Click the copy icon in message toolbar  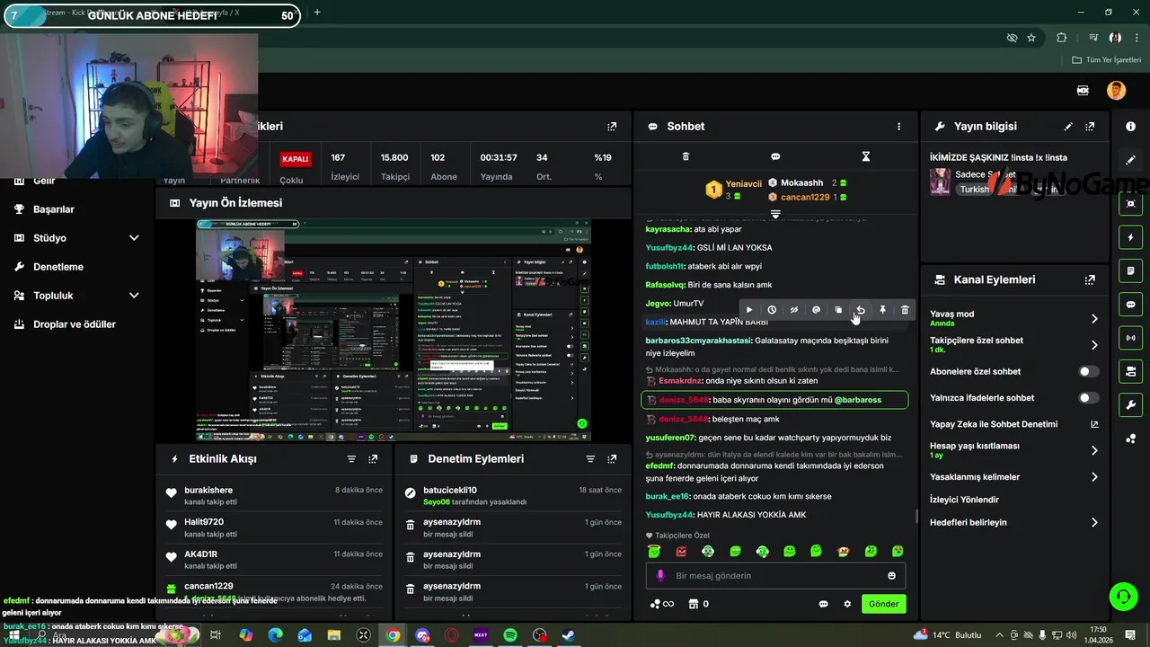[838, 310]
